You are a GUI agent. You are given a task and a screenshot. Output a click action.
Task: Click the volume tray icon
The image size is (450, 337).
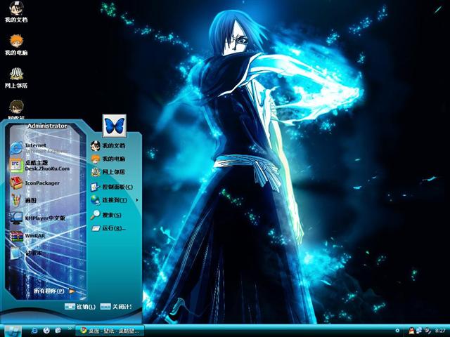tap(427, 331)
